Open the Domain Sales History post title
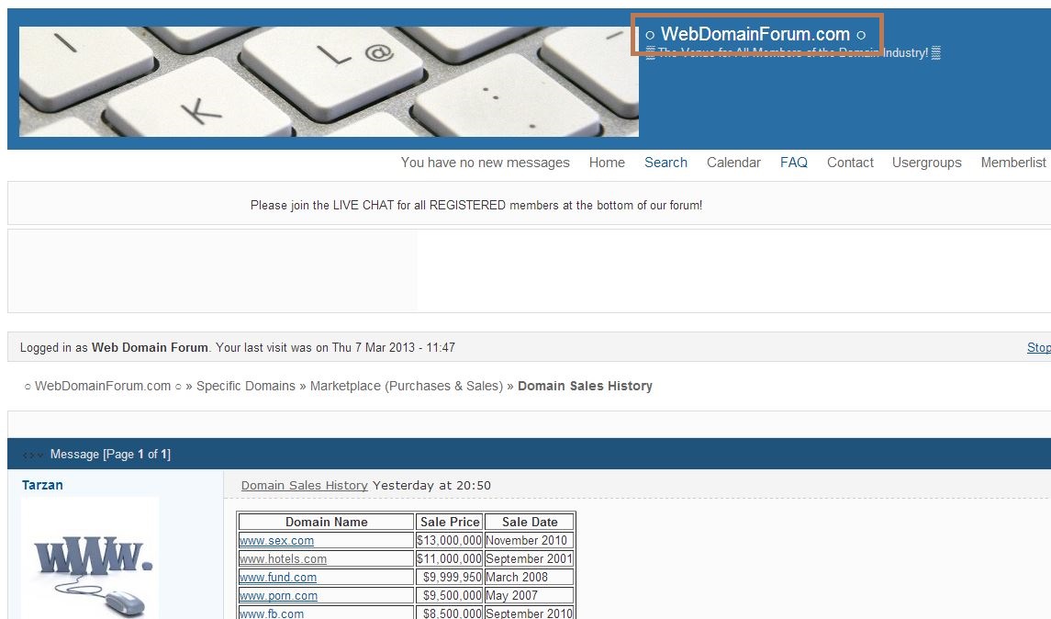Image resolution: width=1051 pixels, height=619 pixels. (x=305, y=485)
